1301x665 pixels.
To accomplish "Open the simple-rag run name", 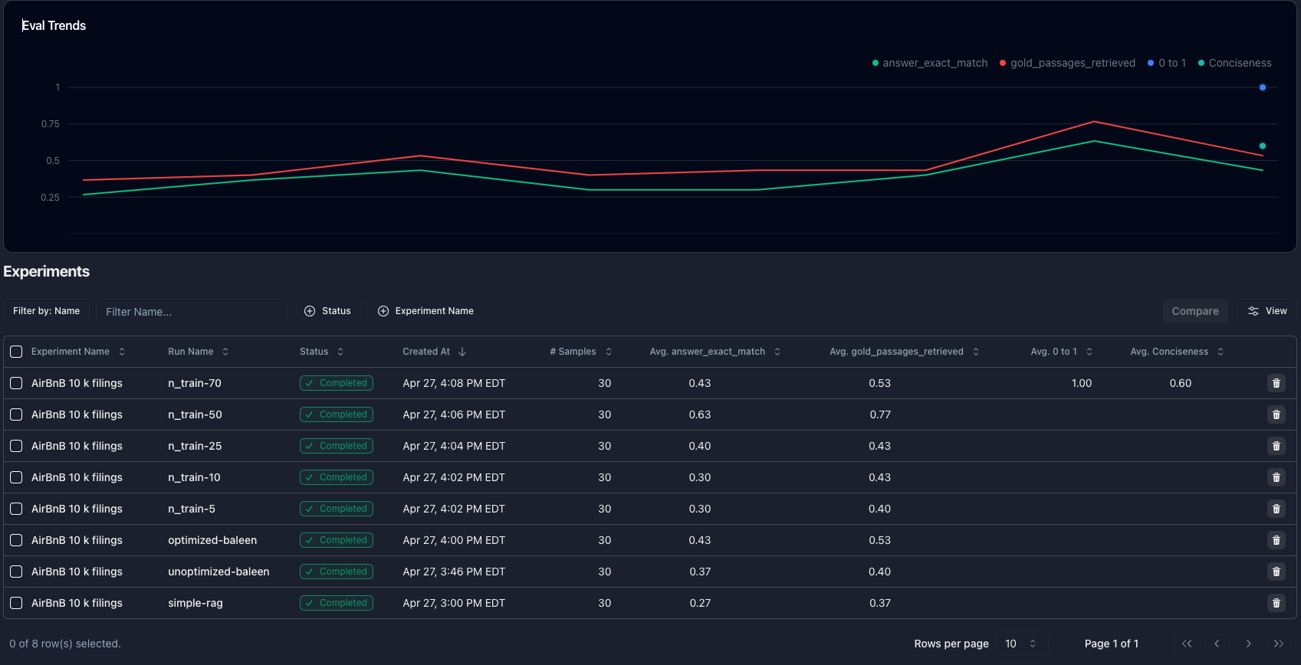I will [x=195, y=603].
